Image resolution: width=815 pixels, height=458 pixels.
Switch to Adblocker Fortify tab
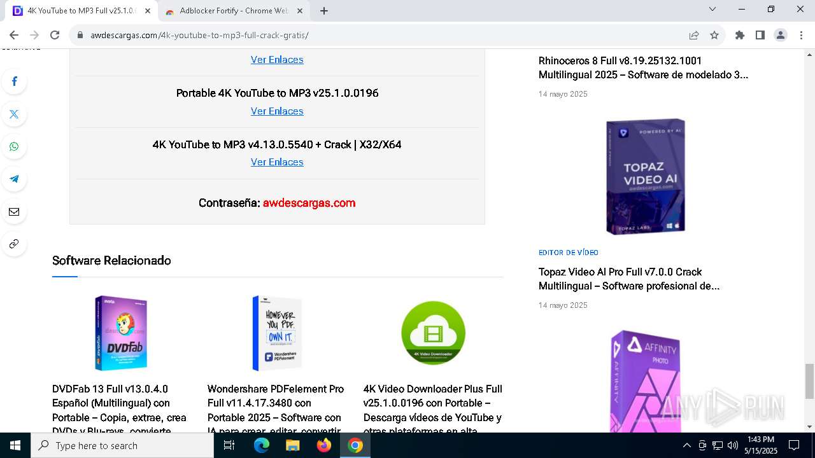point(233,11)
